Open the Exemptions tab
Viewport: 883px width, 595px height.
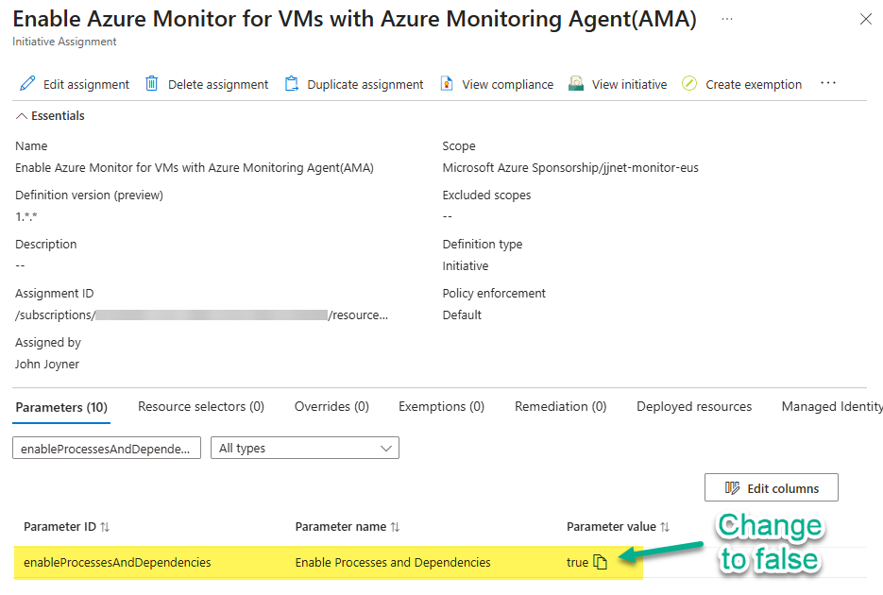(441, 406)
